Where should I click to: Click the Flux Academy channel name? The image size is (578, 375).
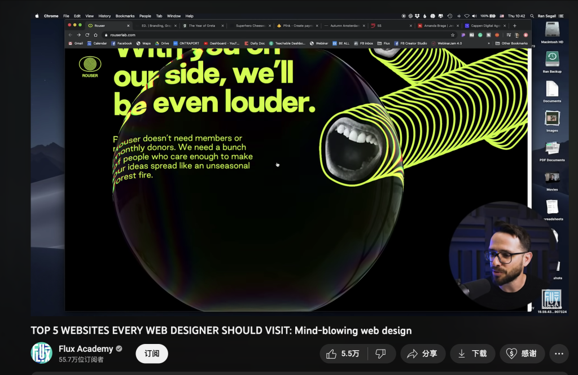(x=86, y=348)
